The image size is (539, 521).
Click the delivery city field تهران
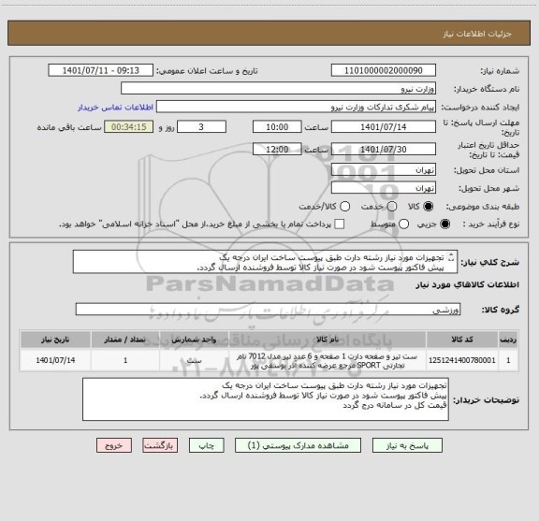click(384, 188)
